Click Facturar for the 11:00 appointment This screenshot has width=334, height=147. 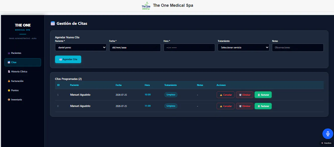coord(263,106)
